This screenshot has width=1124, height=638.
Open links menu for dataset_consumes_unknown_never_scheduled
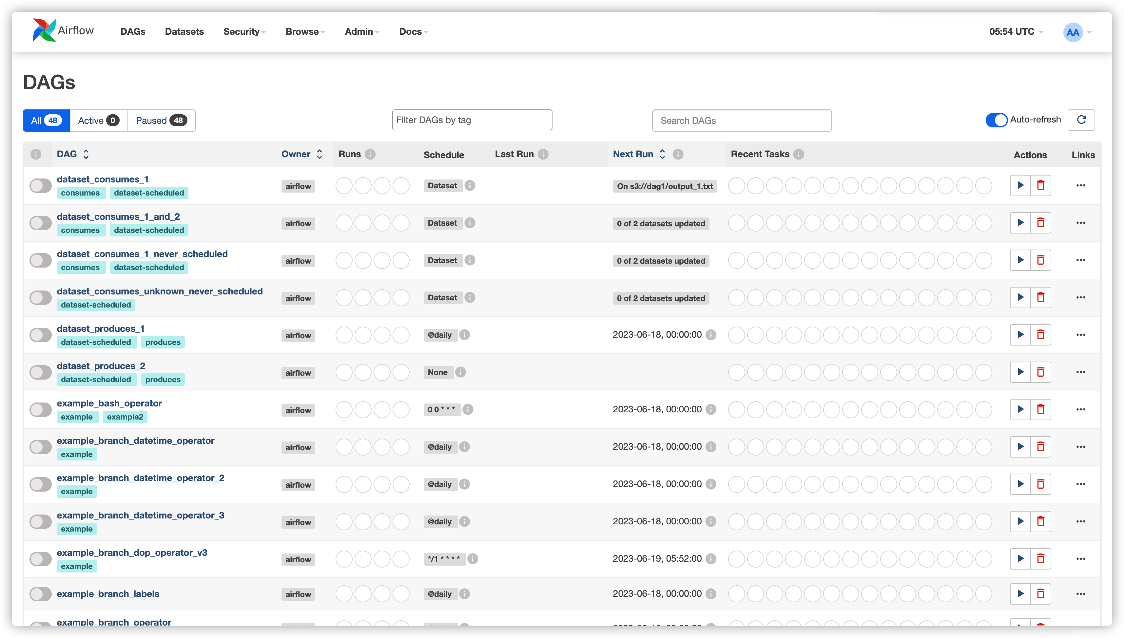coord(1081,297)
